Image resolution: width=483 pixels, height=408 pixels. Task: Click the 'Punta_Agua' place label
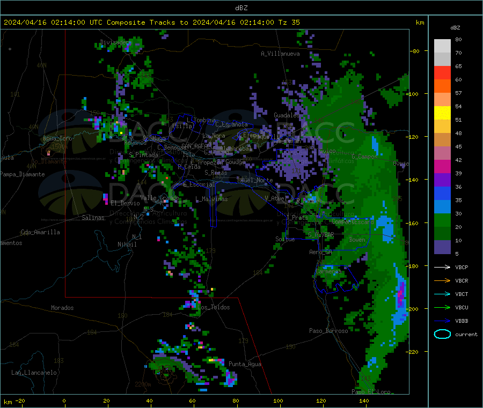245,364
